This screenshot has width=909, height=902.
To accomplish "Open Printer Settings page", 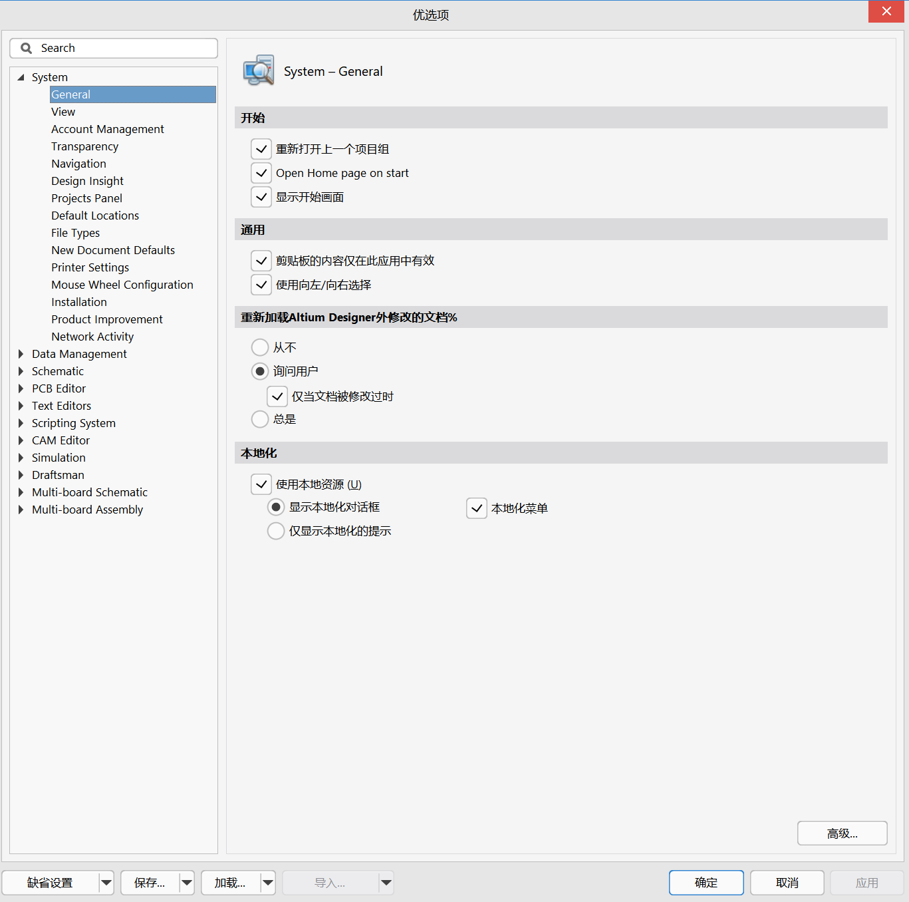I will (x=90, y=267).
